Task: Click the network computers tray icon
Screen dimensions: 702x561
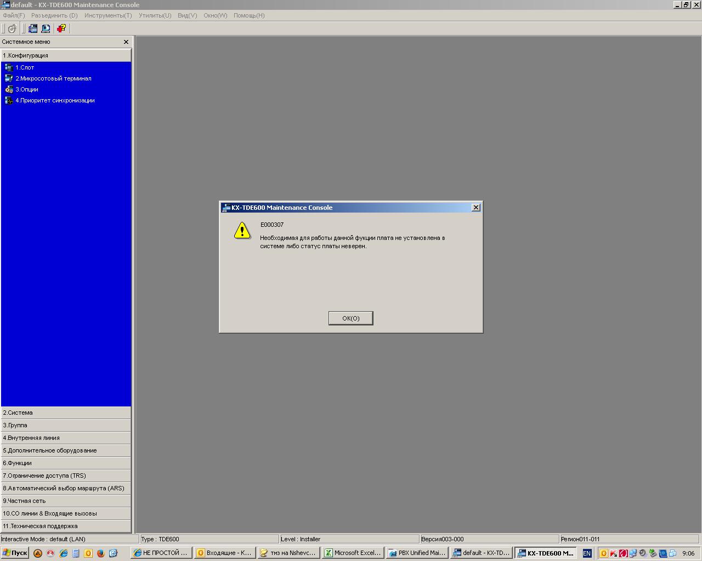Action: click(633, 553)
